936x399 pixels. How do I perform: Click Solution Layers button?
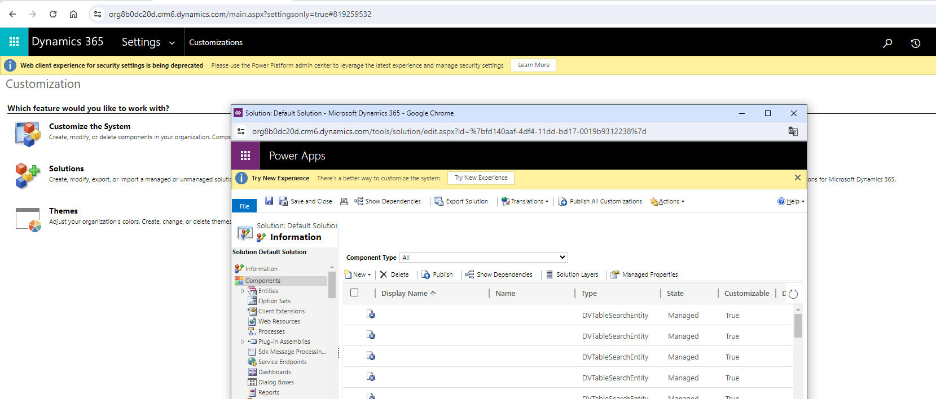[x=572, y=274]
